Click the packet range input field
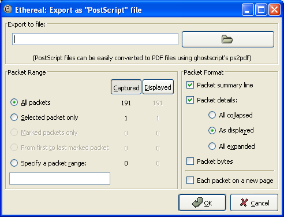 pyautogui.click(x=60, y=179)
